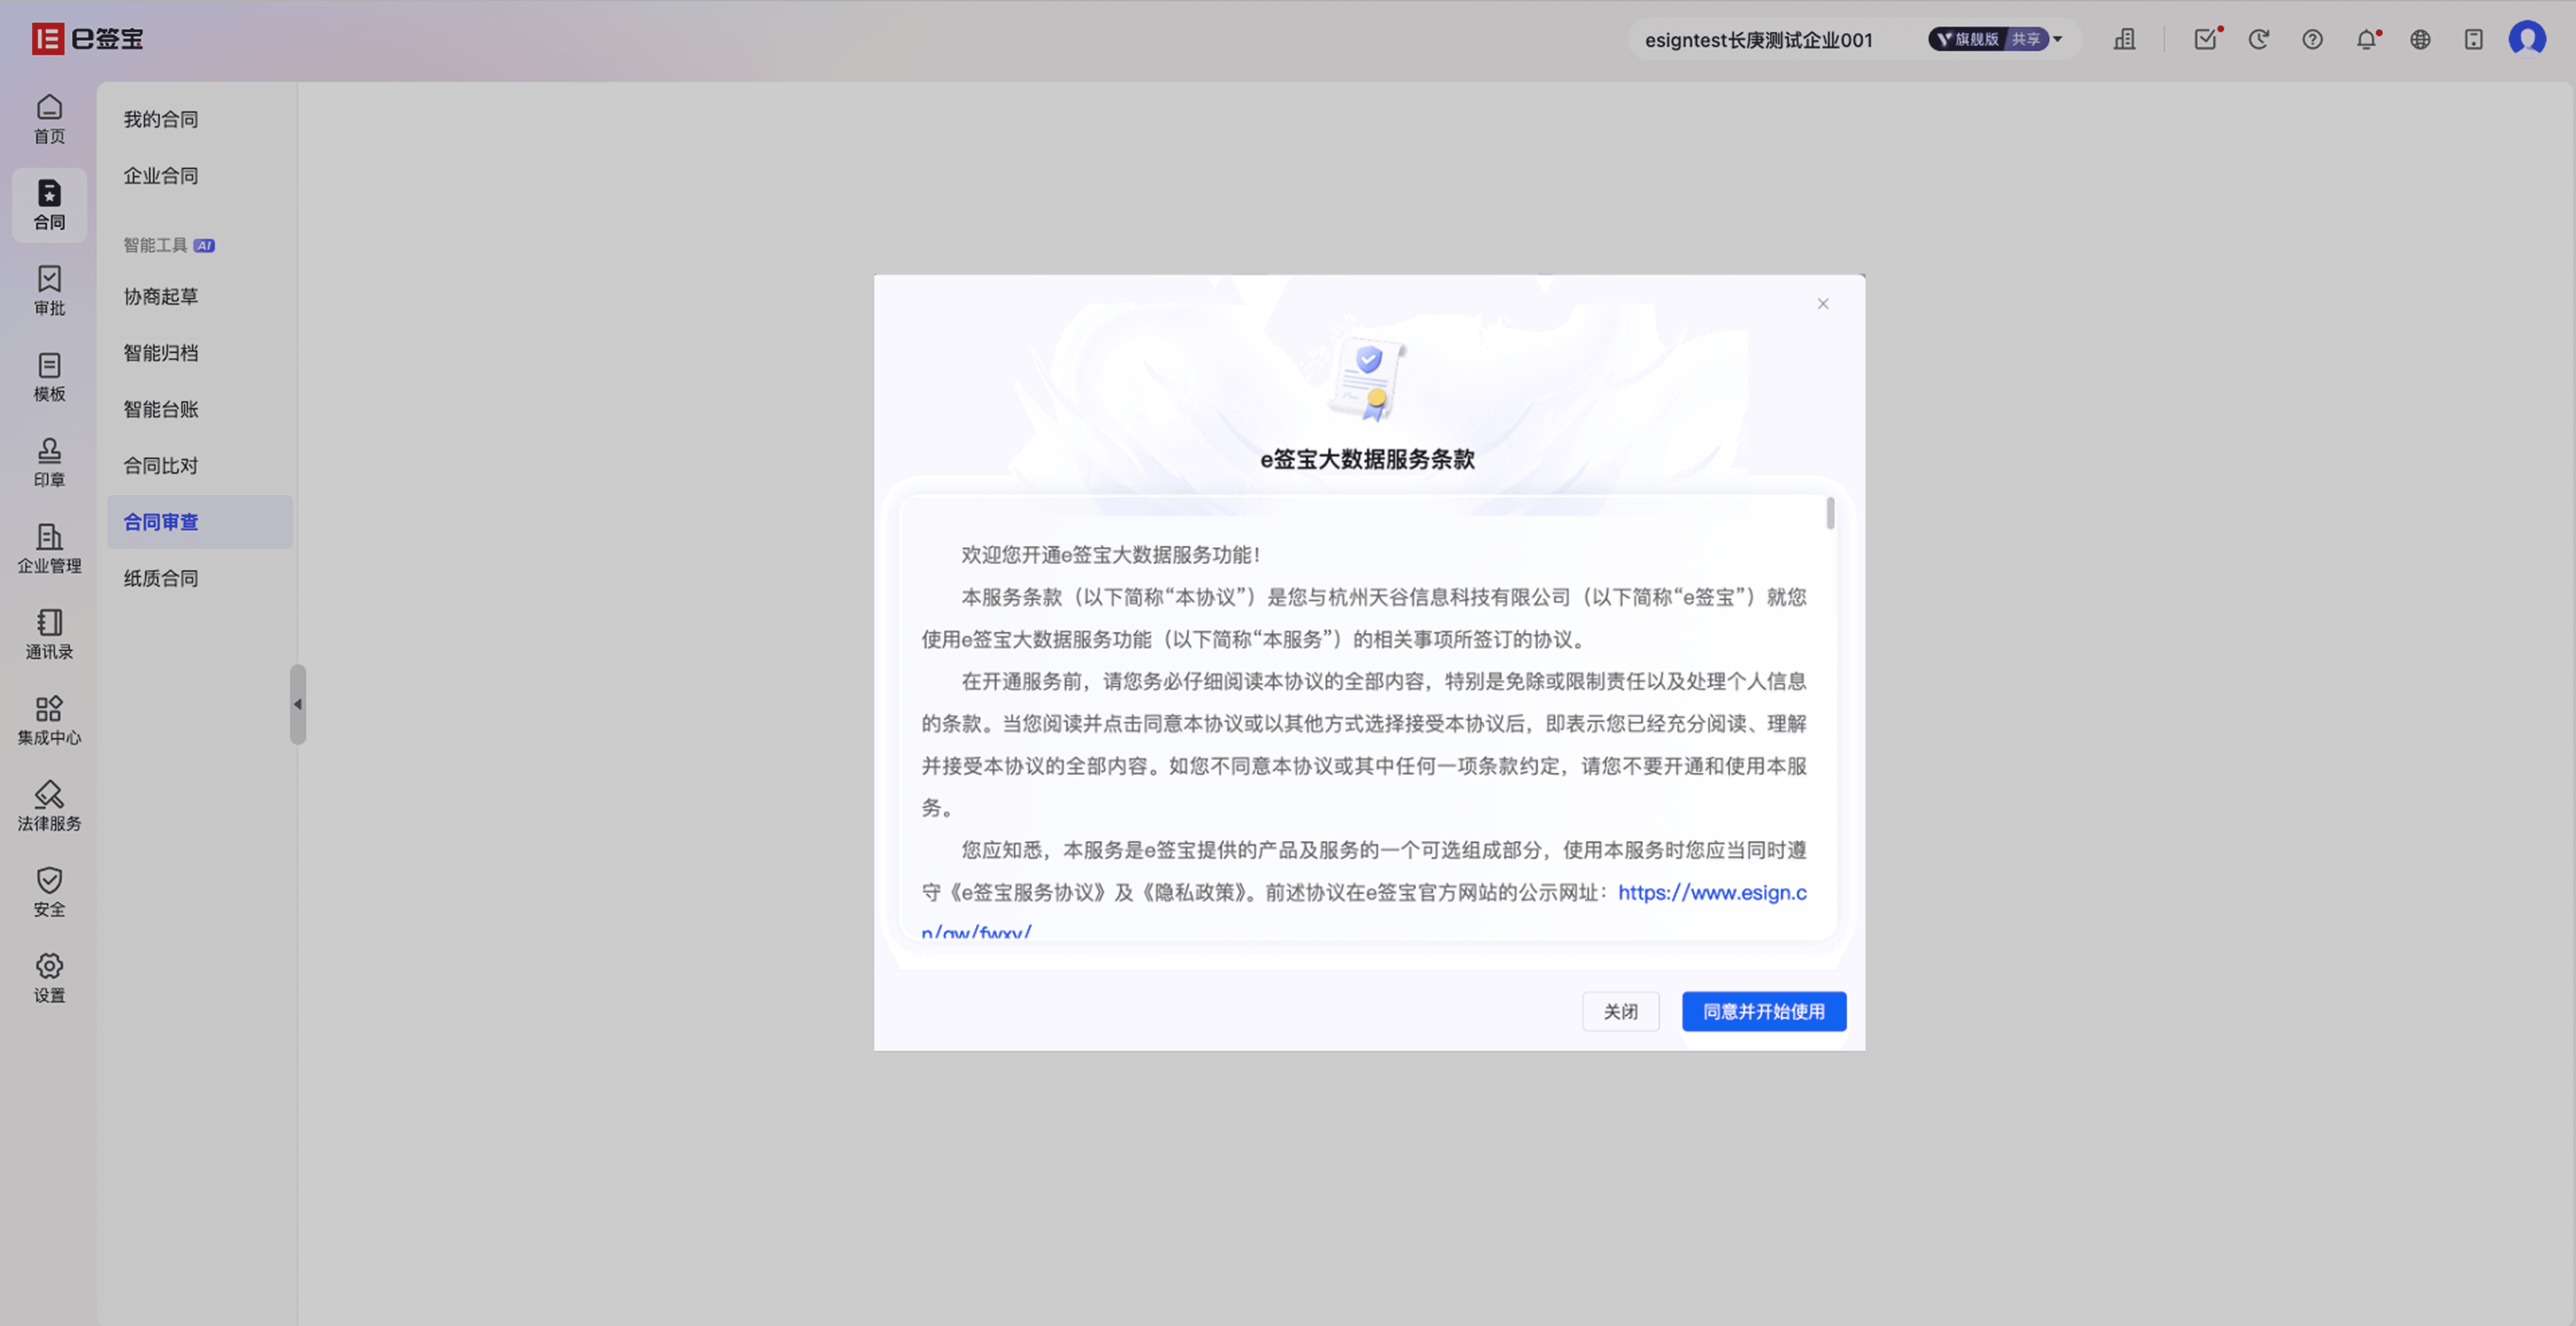Collapse the secondary sidebar panel arrow
Image resolution: width=2576 pixels, height=1326 pixels.
(x=298, y=705)
